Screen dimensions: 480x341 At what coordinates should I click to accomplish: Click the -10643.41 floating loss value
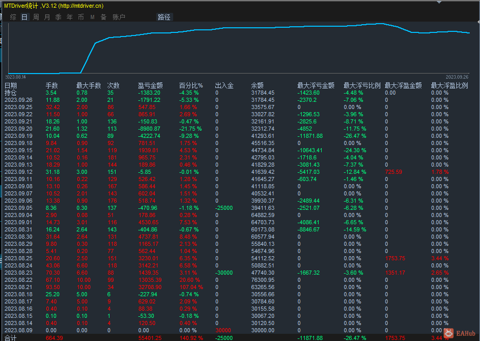(309, 150)
